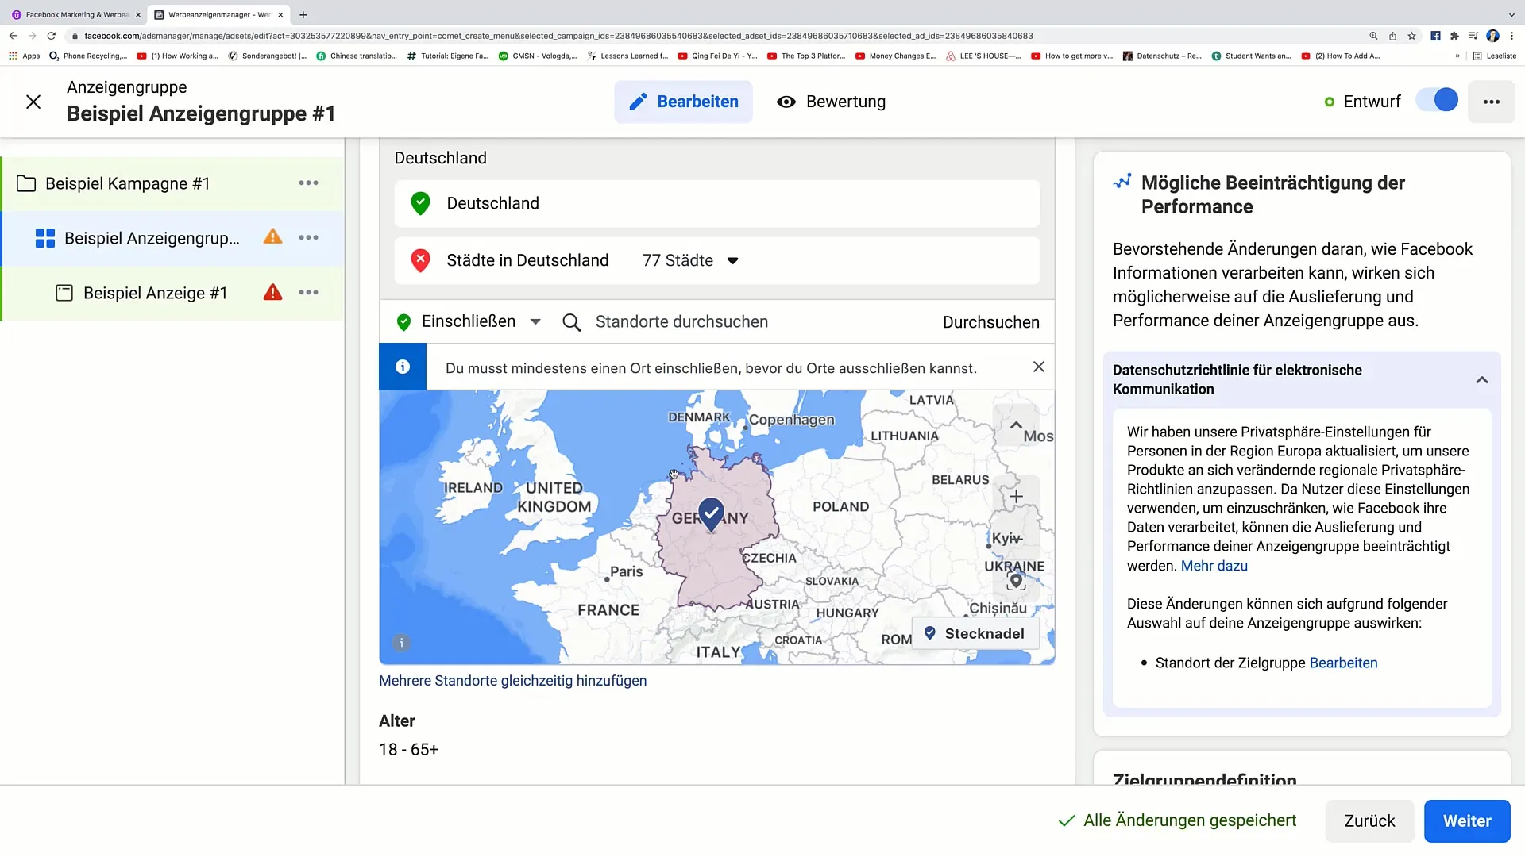The width and height of the screenshot is (1525, 857).
Task: Click the ad set grid icon
Action: click(45, 238)
